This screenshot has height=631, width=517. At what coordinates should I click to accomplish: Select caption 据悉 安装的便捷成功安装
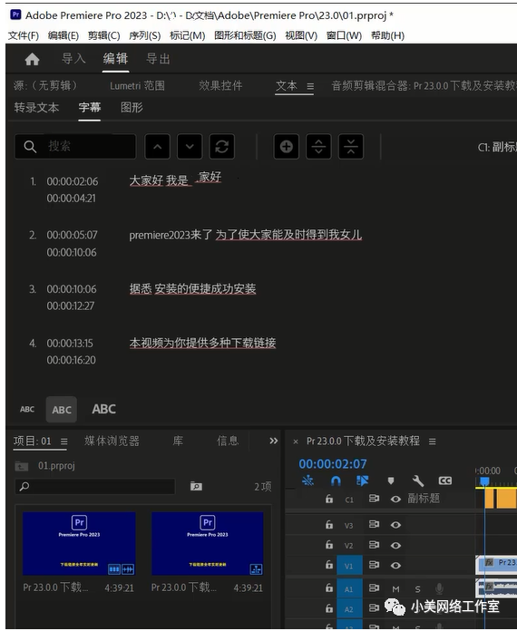coord(192,288)
